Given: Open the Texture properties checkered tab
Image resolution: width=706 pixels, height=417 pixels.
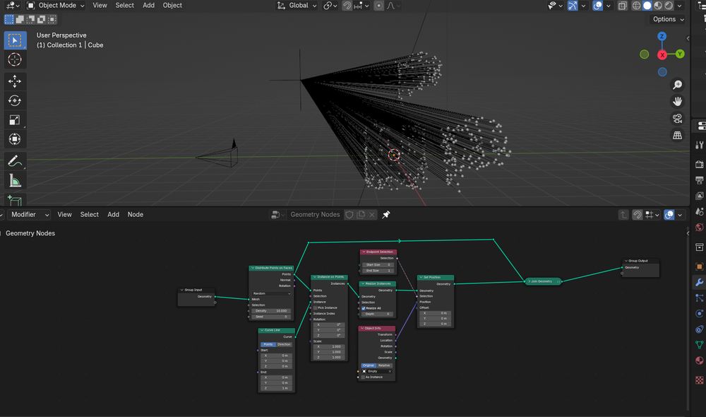Looking at the screenshot, I should point(699,380).
